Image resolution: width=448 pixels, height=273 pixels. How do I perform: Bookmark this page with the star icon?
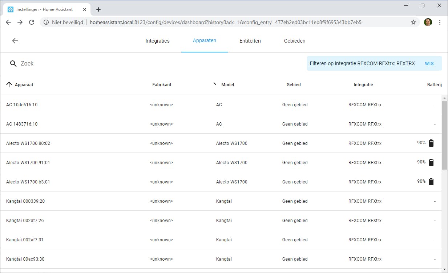pyautogui.click(x=413, y=22)
